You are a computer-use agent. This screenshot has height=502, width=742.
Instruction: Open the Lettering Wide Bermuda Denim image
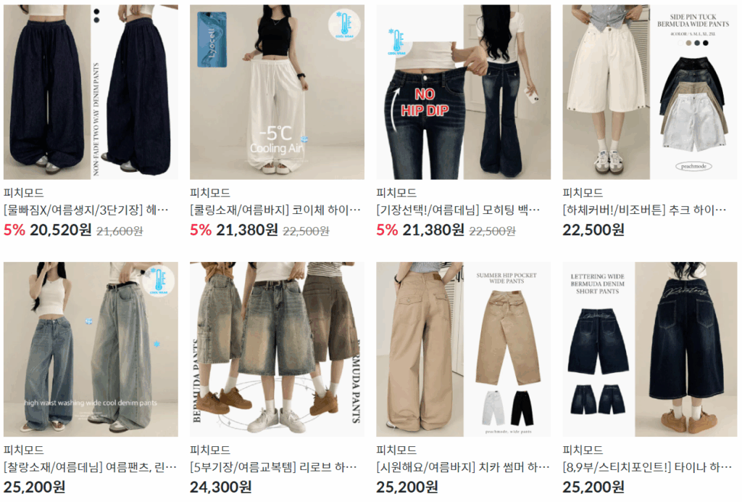650,349
